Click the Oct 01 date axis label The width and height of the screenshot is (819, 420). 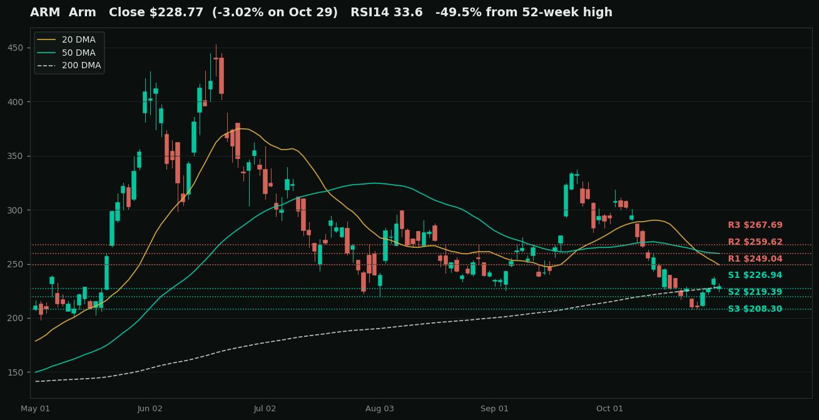610,409
